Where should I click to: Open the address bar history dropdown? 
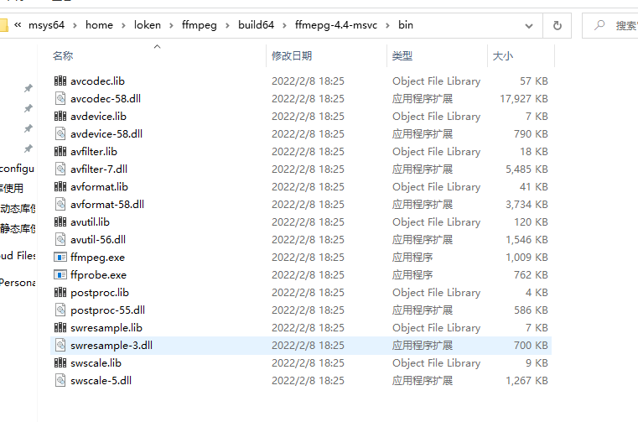coord(528,26)
